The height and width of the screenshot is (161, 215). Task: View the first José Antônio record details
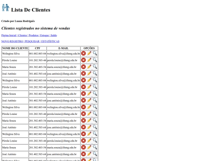pyautogui.click(x=95, y=74)
